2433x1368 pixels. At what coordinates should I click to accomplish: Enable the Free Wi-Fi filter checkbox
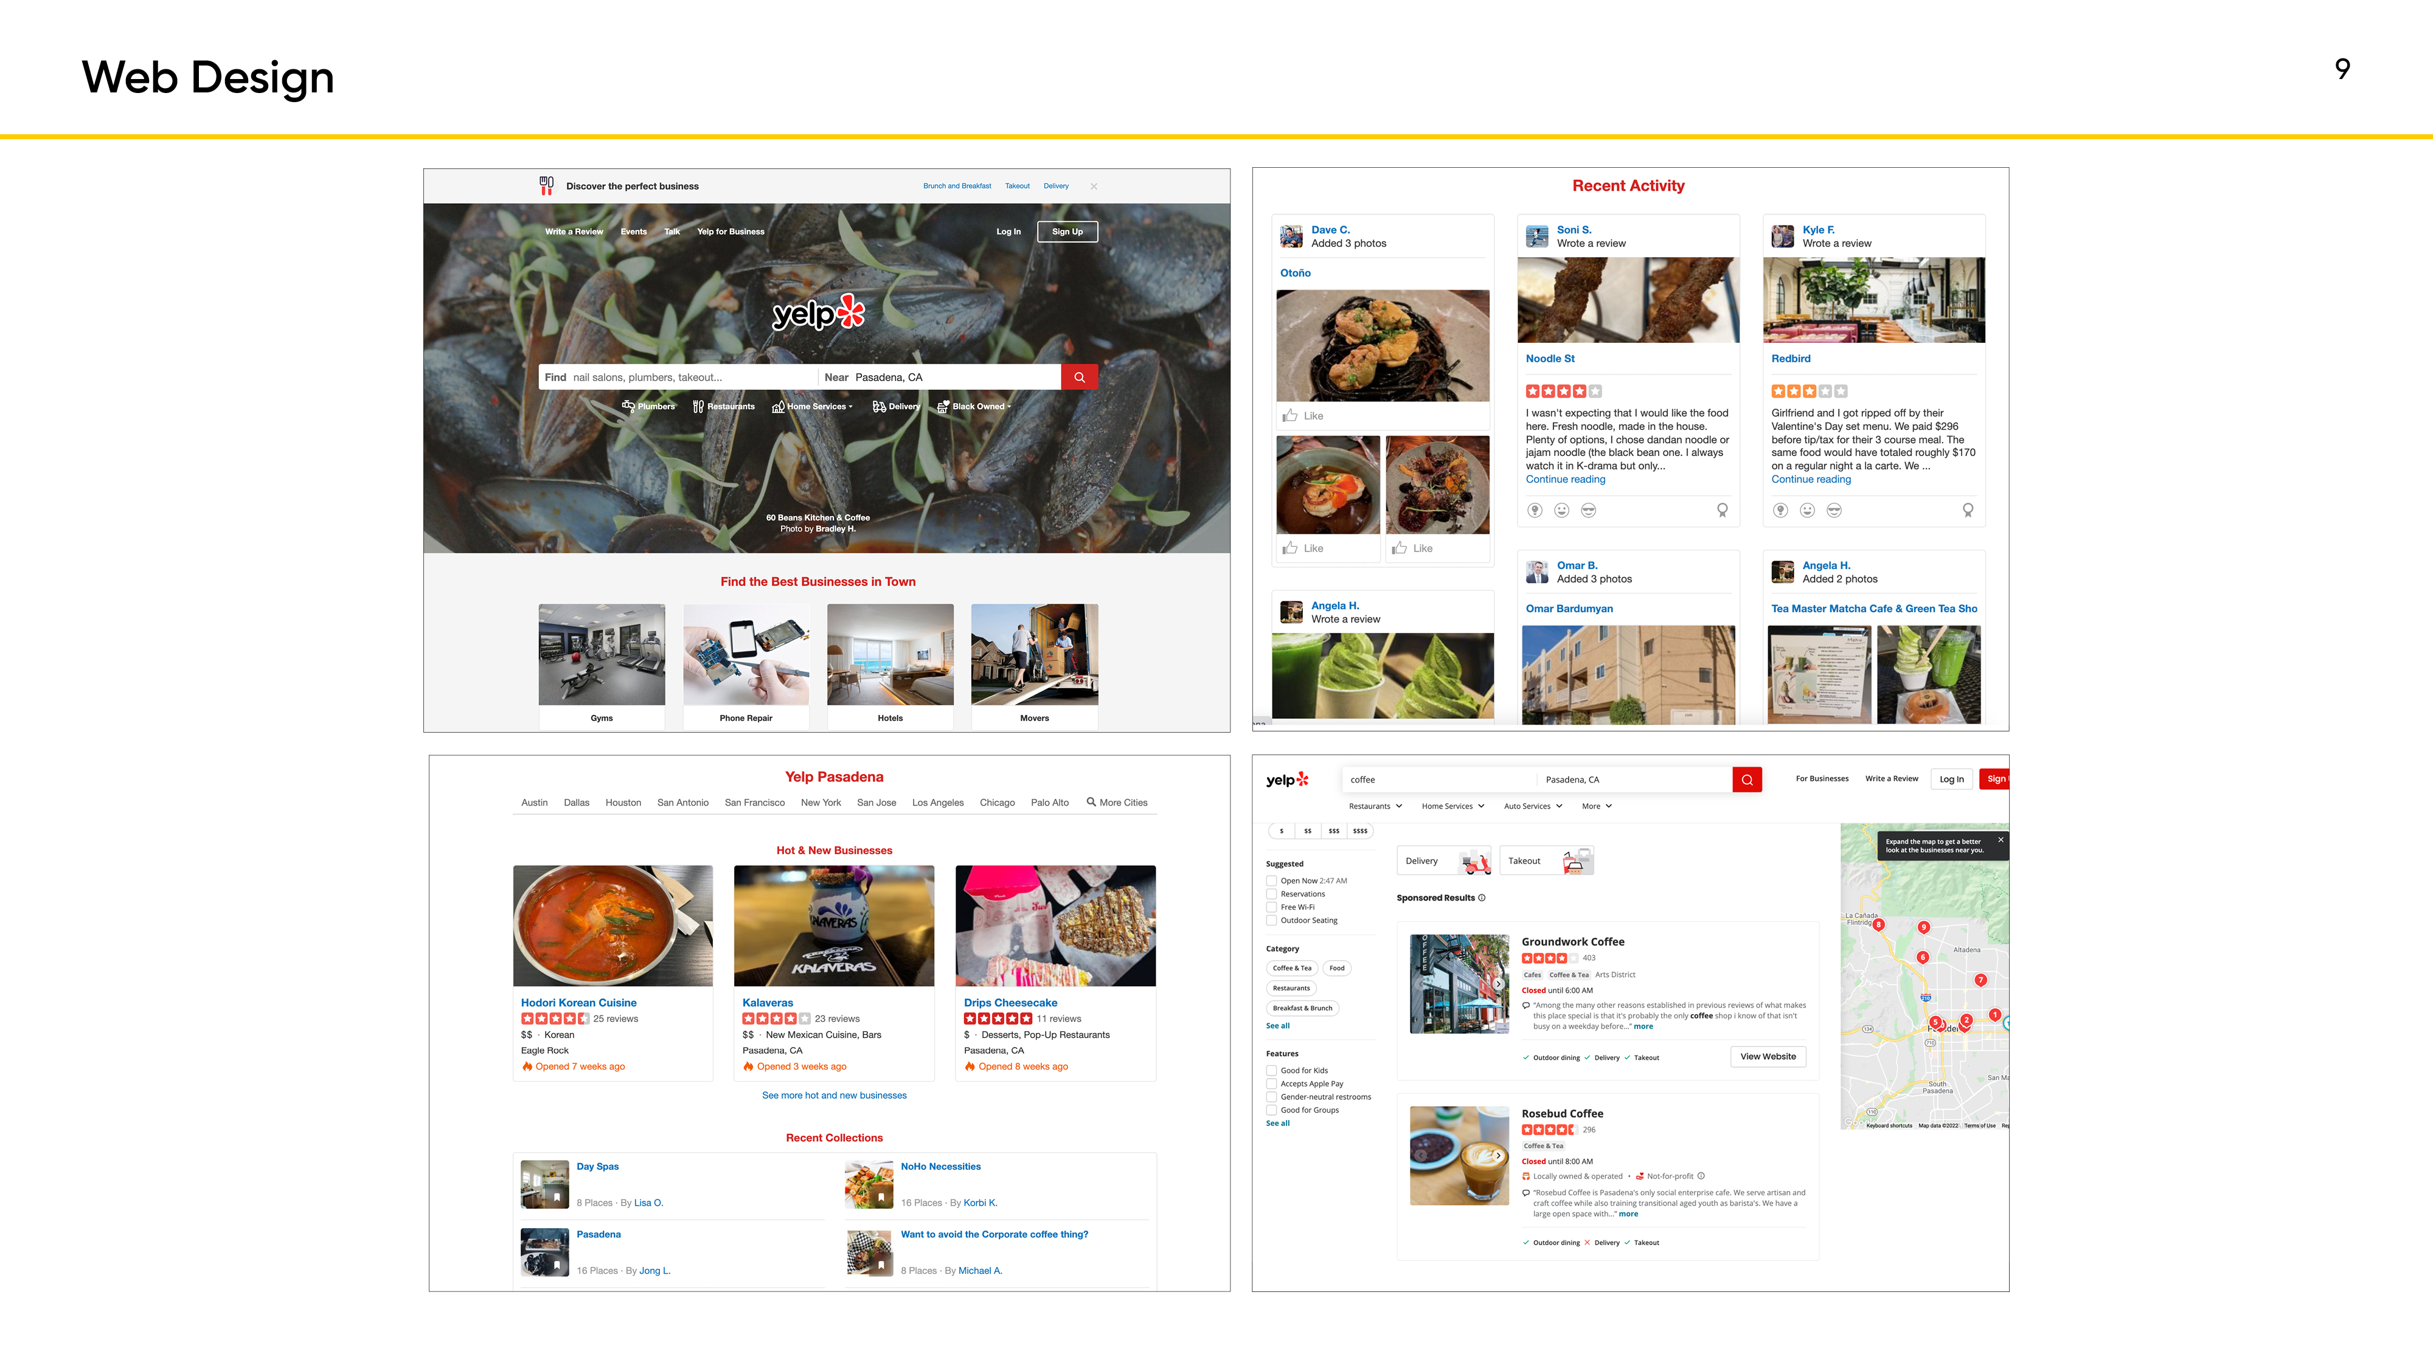click(1271, 907)
